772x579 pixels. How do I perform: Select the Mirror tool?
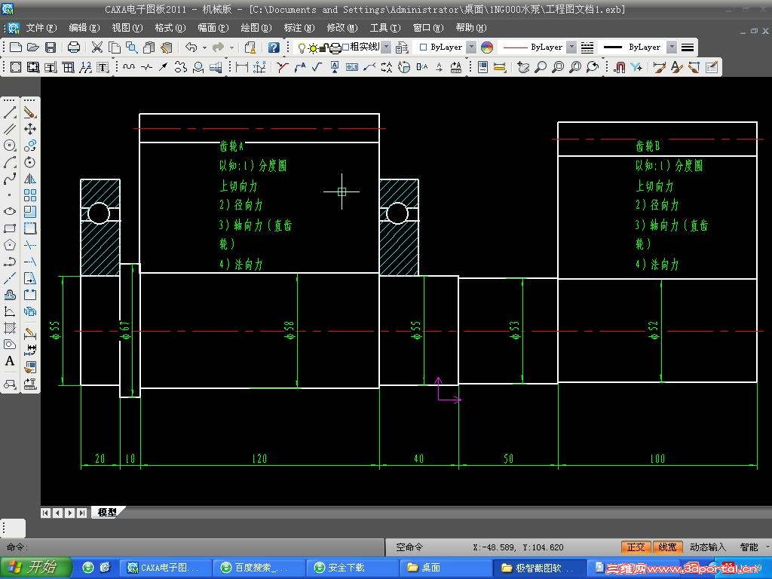30,179
